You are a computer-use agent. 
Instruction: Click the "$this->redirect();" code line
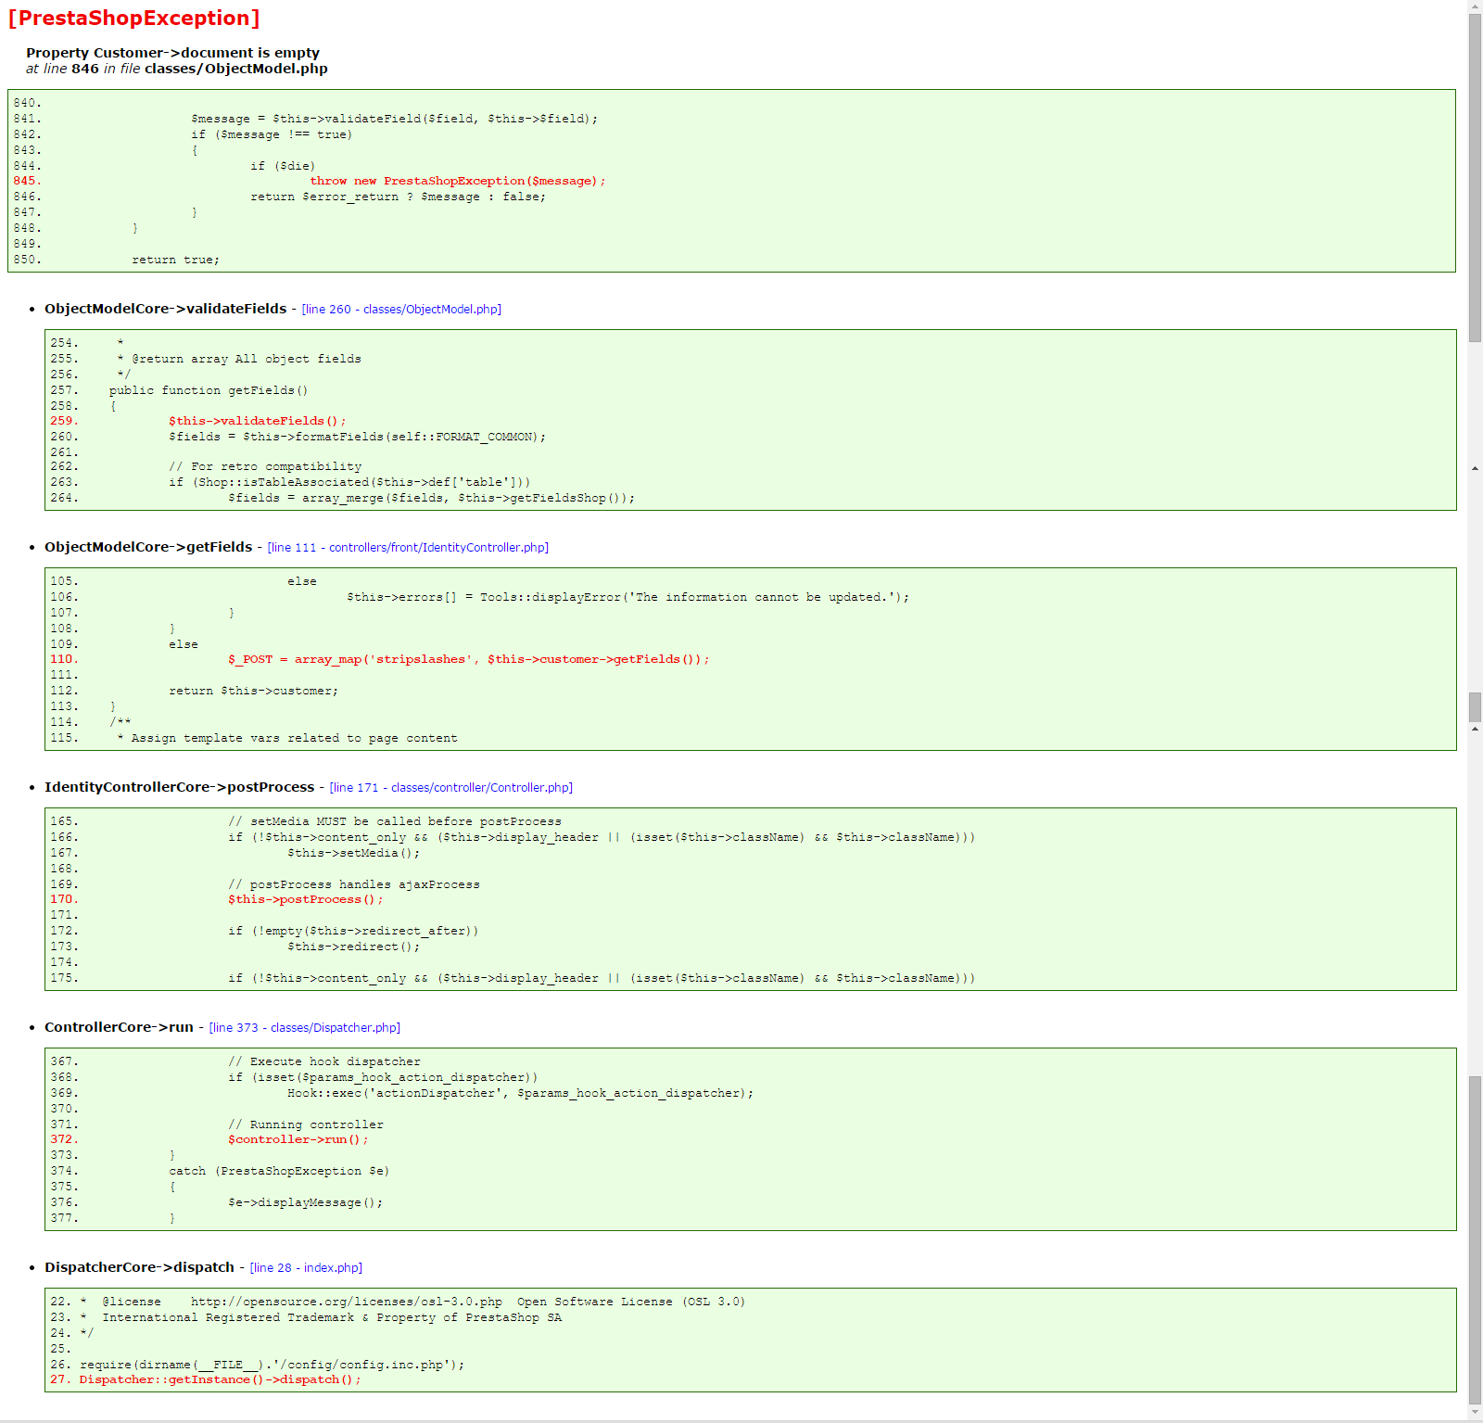pos(354,947)
